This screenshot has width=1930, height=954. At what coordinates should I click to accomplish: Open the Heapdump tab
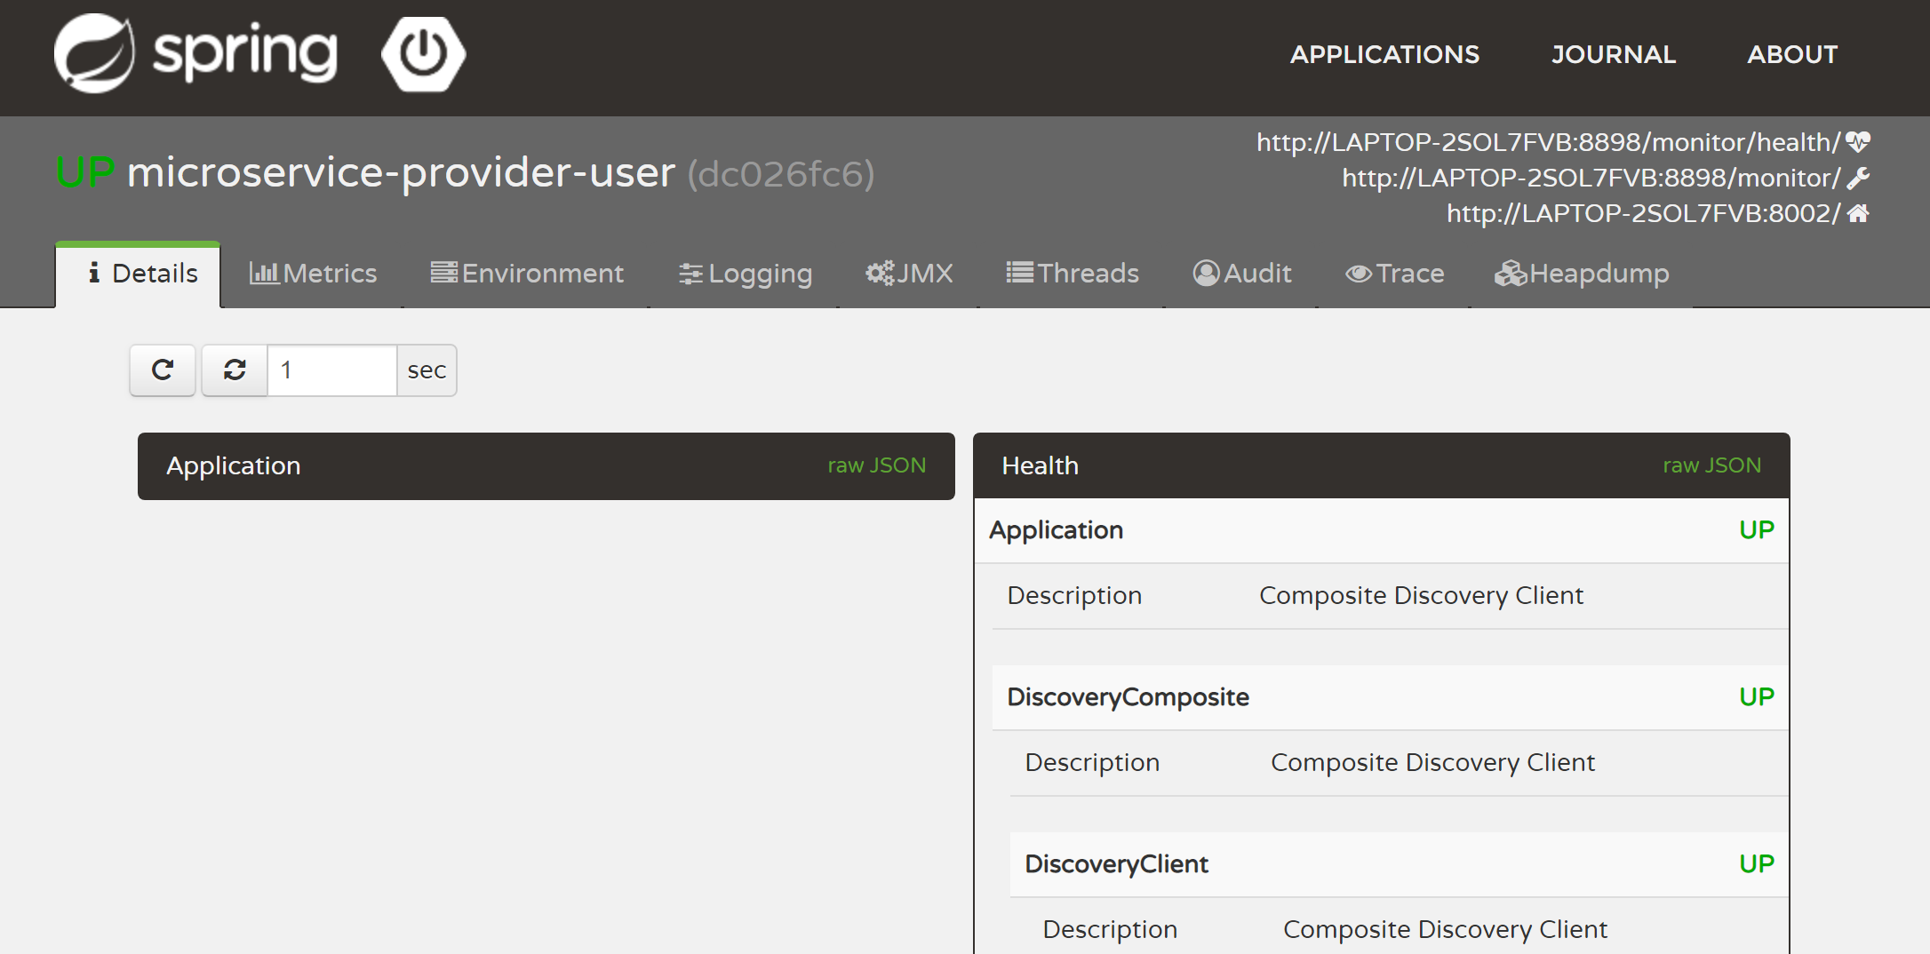pyautogui.click(x=1582, y=274)
